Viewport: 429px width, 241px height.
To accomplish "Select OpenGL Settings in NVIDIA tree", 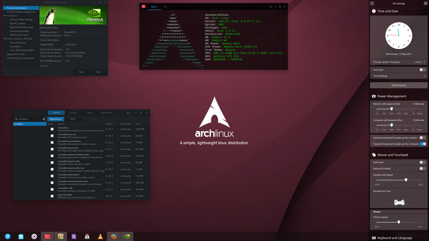I will click(x=18, y=23).
